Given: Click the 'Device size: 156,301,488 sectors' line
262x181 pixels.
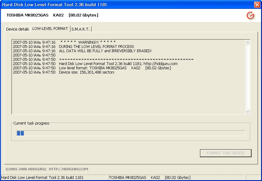Looking at the screenshot, I should (x=64, y=72).
